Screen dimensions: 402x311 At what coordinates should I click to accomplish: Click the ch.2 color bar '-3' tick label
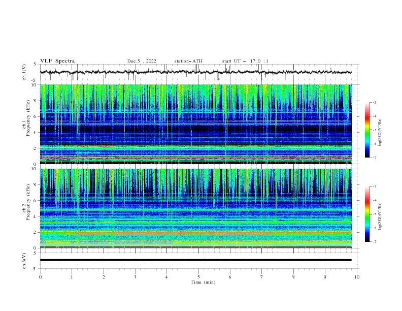[375, 186]
